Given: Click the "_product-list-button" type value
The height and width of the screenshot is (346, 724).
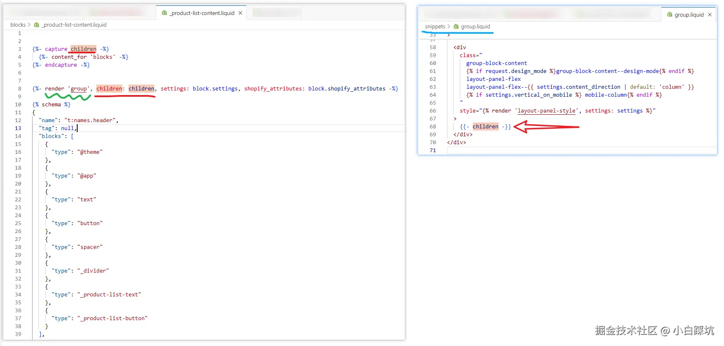Looking at the screenshot, I should pyautogui.click(x=112, y=318).
